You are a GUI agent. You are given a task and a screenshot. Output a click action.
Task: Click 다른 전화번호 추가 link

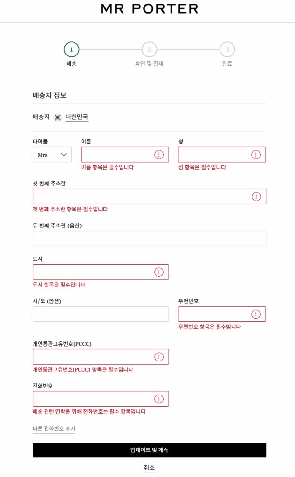54,429
